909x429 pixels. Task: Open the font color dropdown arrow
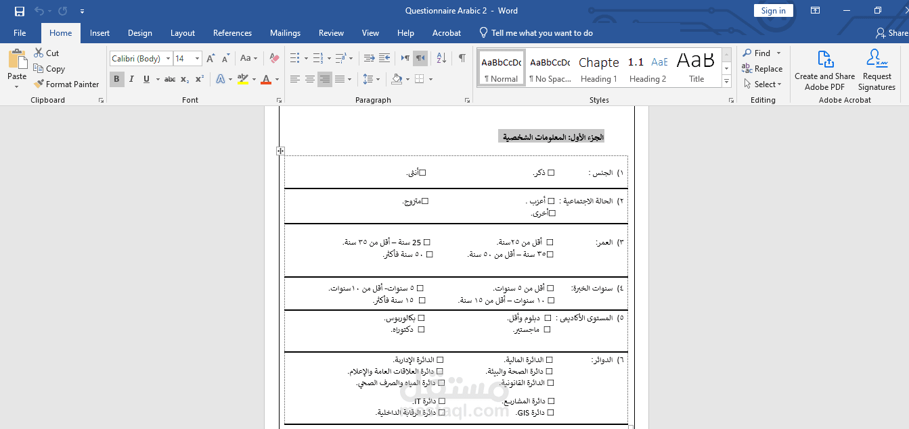[278, 79]
